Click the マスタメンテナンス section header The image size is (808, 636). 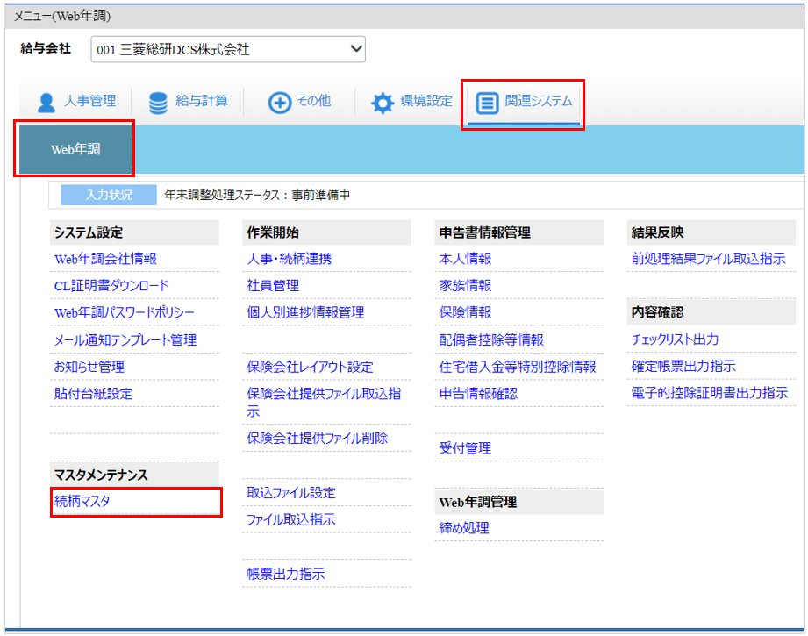tap(134, 475)
